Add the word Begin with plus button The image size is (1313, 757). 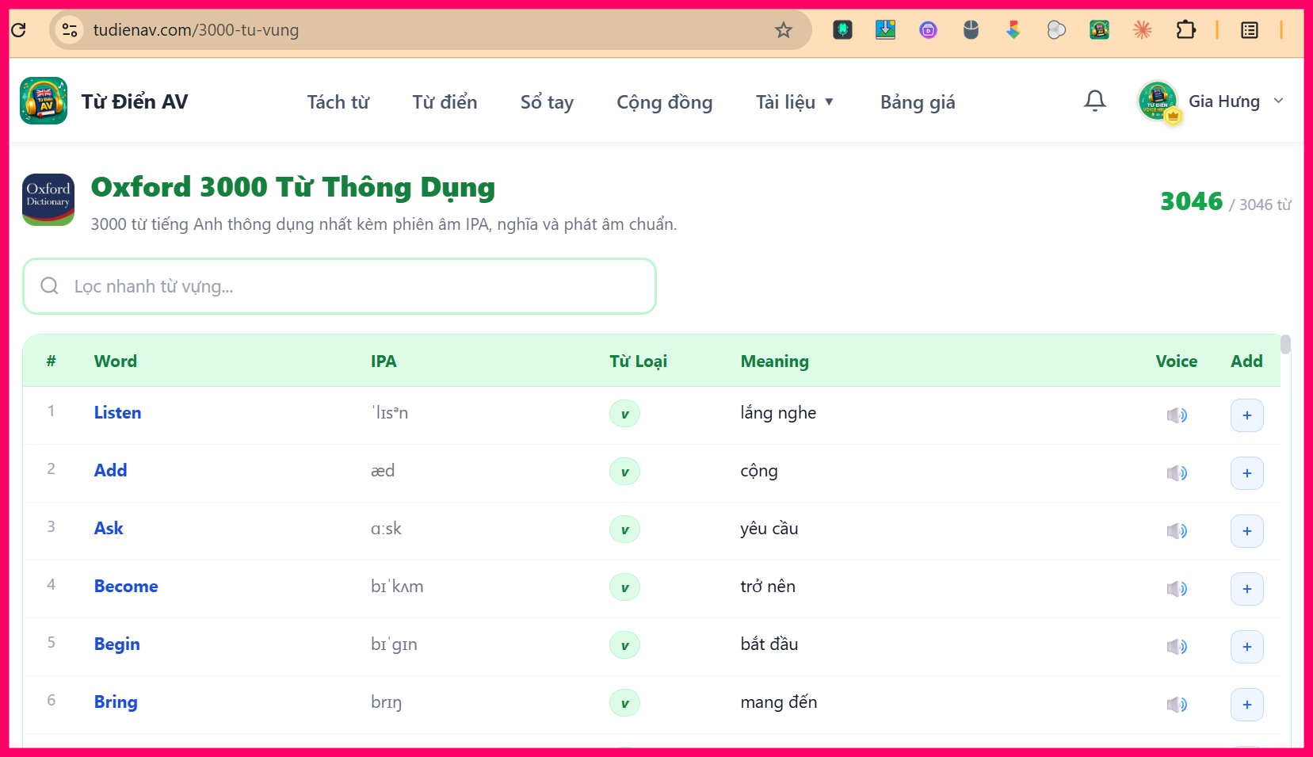[1247, 647]
